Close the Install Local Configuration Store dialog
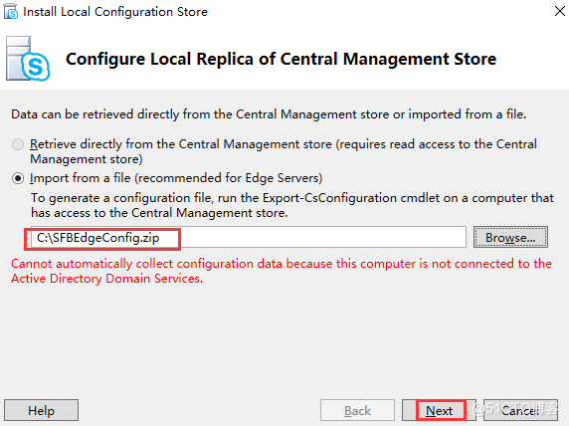 click(x=560, y=11)
